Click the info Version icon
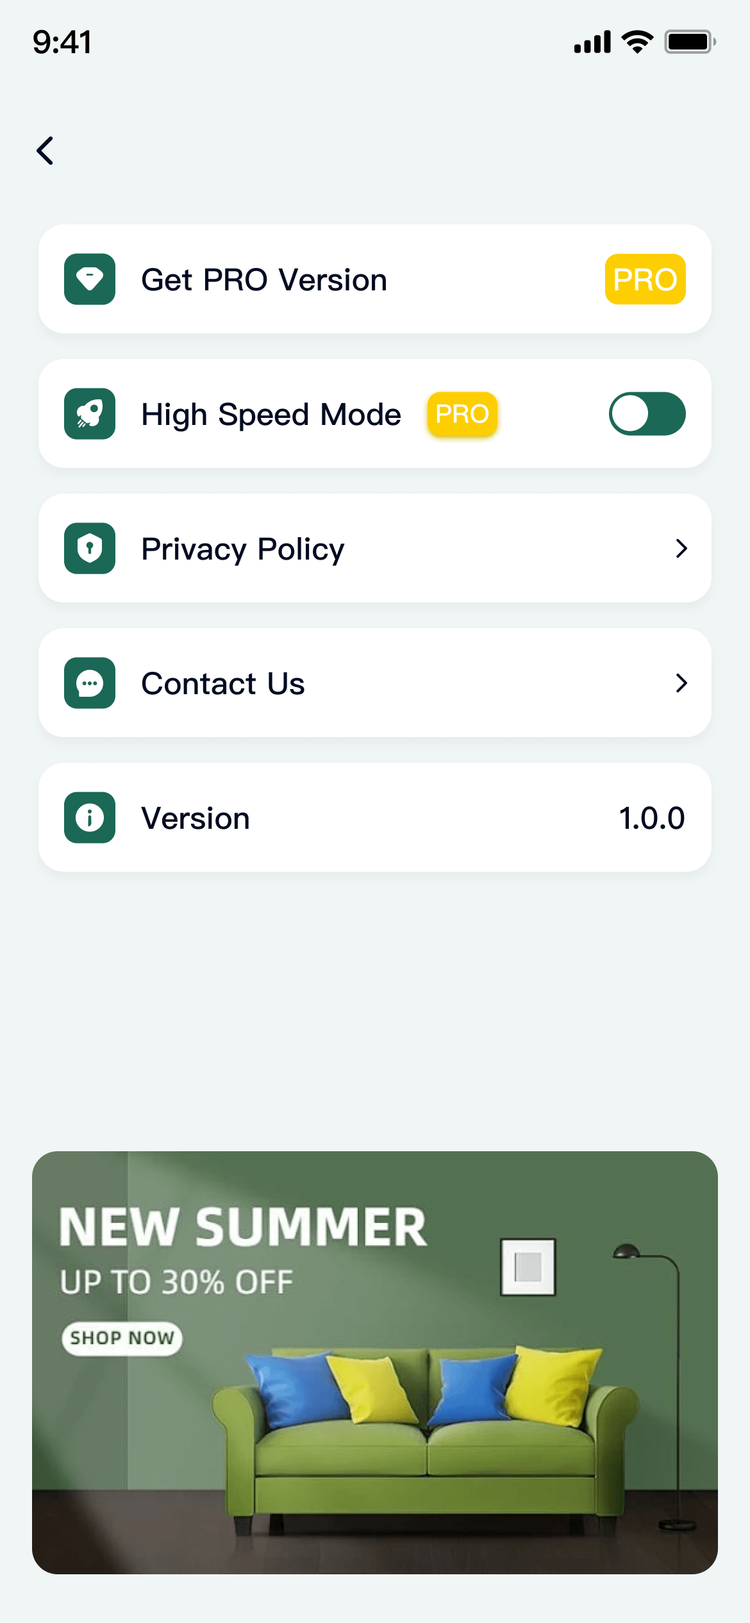The image size is (750, 1623). [x=90, y=818]
